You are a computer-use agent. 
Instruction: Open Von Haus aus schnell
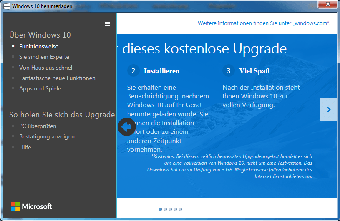[x=46, y=68]
